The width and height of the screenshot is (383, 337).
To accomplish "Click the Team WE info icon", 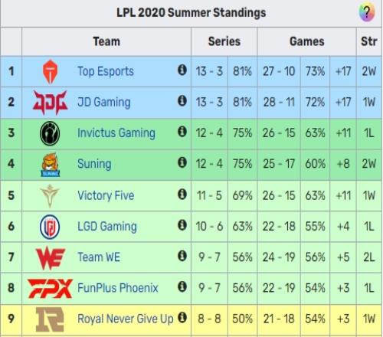I will 182,256.
